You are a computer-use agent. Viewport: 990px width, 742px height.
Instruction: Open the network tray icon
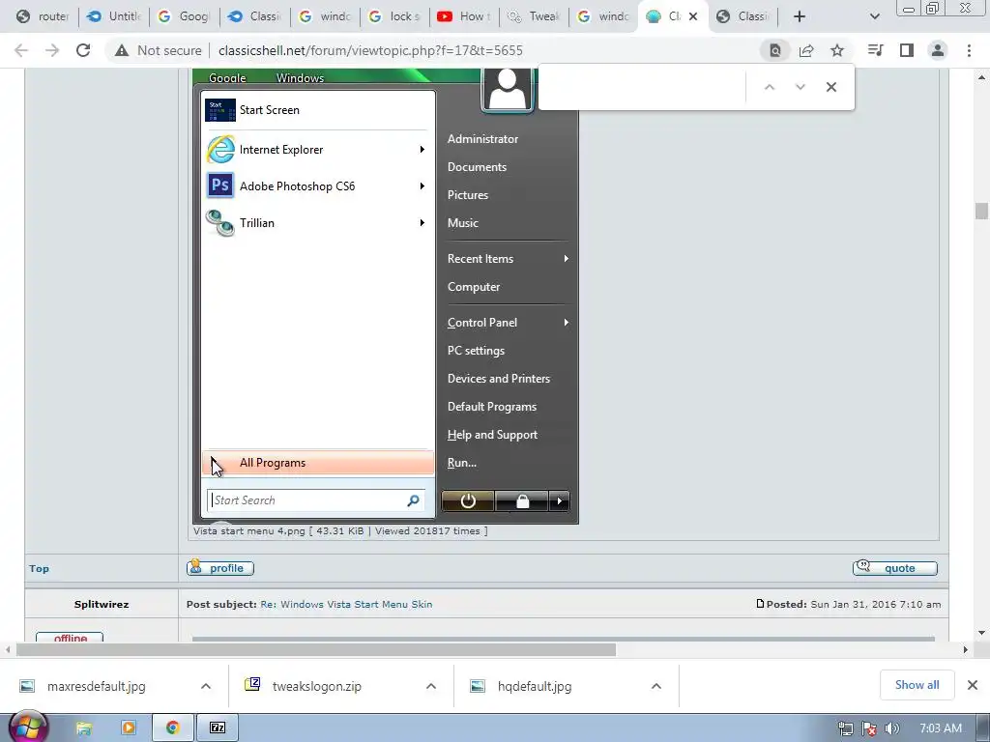(845, 728)
